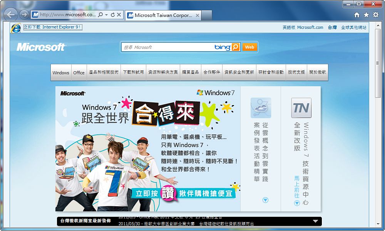Image resolution: width=385 pixels, height=231 pixels.
Task: Click the cloud icon panel thumbnail
Action: tap(261, 108)
